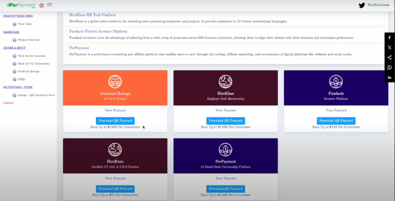Download QR Postcard for American Ratings
The width and height of the screenshot is (395, 201).
(115, 121)
